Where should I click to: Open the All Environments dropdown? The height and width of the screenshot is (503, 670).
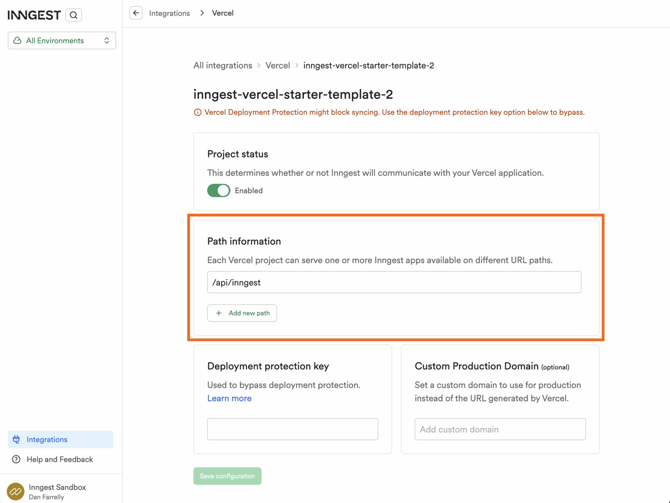pyautogui.click(x=62, y=40)
